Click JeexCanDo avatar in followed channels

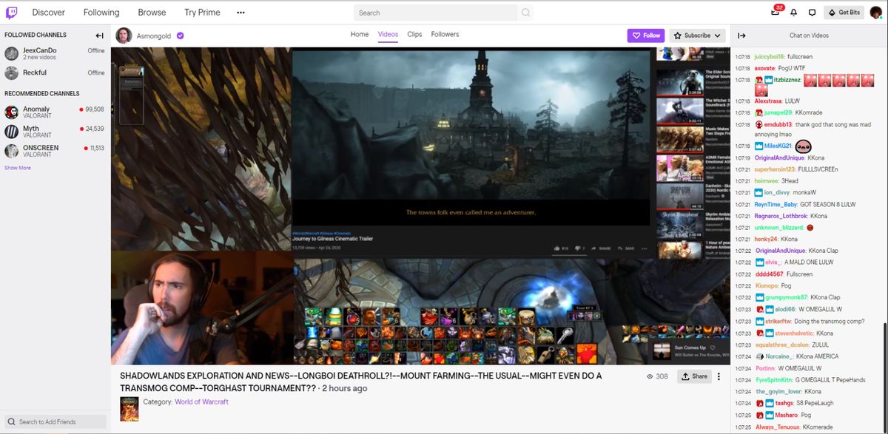click(x=11, y=53)
